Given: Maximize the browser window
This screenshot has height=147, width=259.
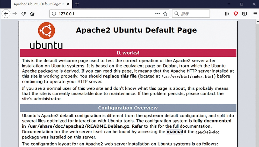Looking at the screenshot, I should (241, 4).
